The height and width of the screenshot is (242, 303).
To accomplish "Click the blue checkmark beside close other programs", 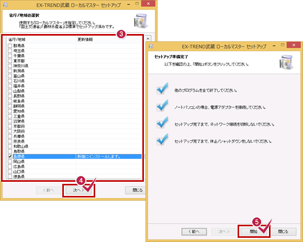I will [162, 89].
